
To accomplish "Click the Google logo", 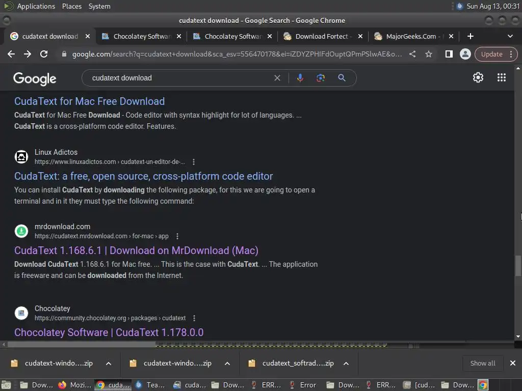I will [x=35, y=79].
